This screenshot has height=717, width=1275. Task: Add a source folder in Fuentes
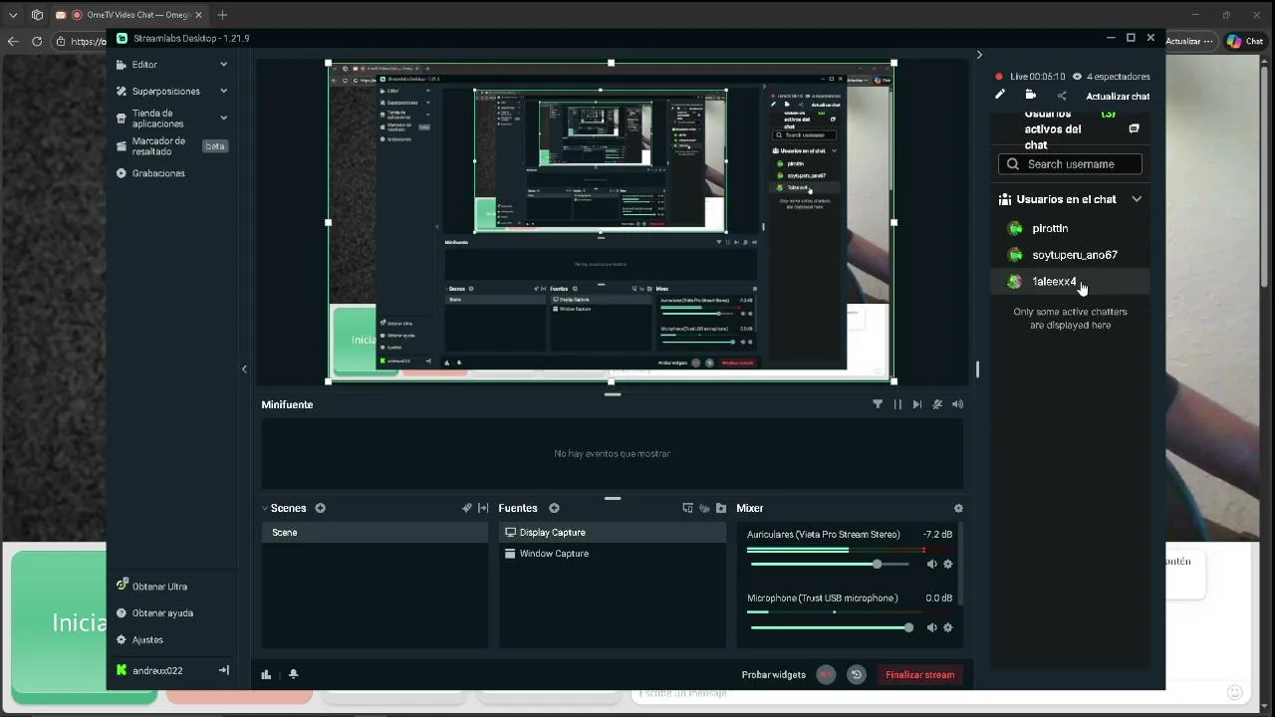coord(721,508)
